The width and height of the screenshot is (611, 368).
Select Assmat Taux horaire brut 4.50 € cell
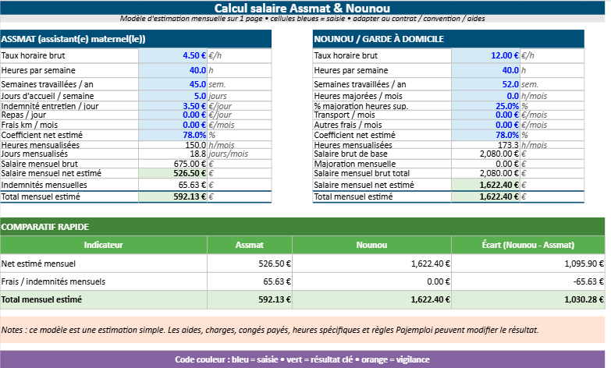coord(173,55)
